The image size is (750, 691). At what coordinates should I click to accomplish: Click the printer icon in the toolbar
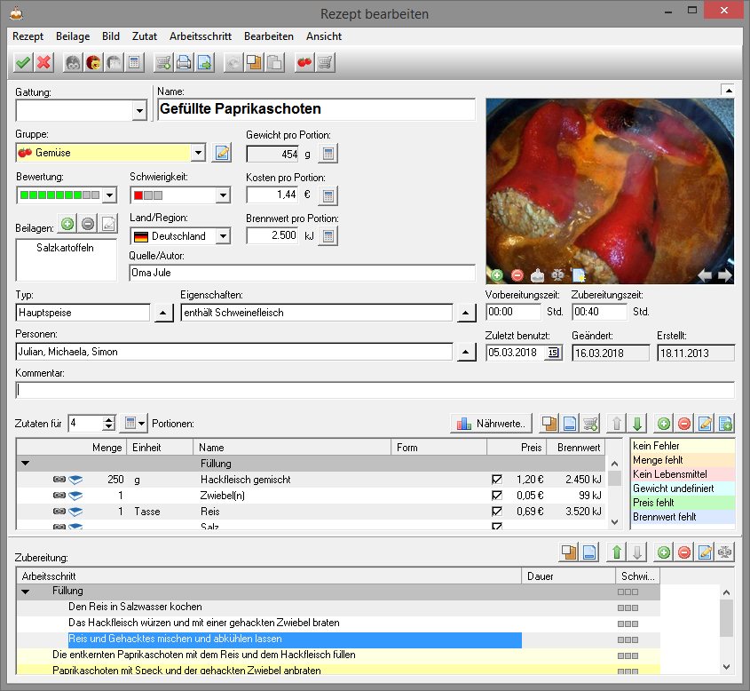184,62
